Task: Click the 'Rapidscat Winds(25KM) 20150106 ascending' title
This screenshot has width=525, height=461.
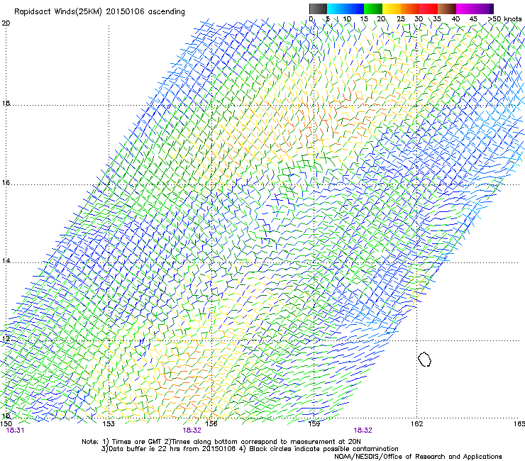Action: pos(99,12)
